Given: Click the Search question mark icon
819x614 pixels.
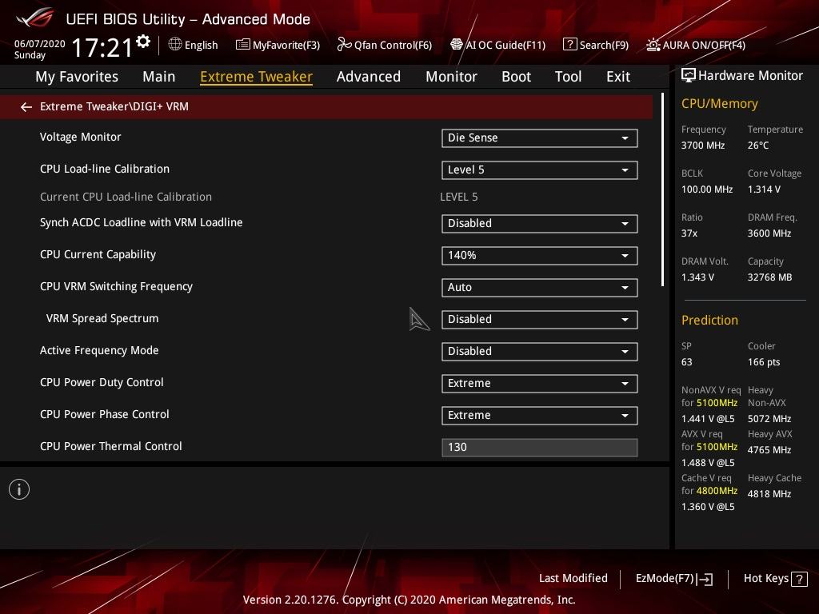Looking at the screenshot, I should pos(569,45).
